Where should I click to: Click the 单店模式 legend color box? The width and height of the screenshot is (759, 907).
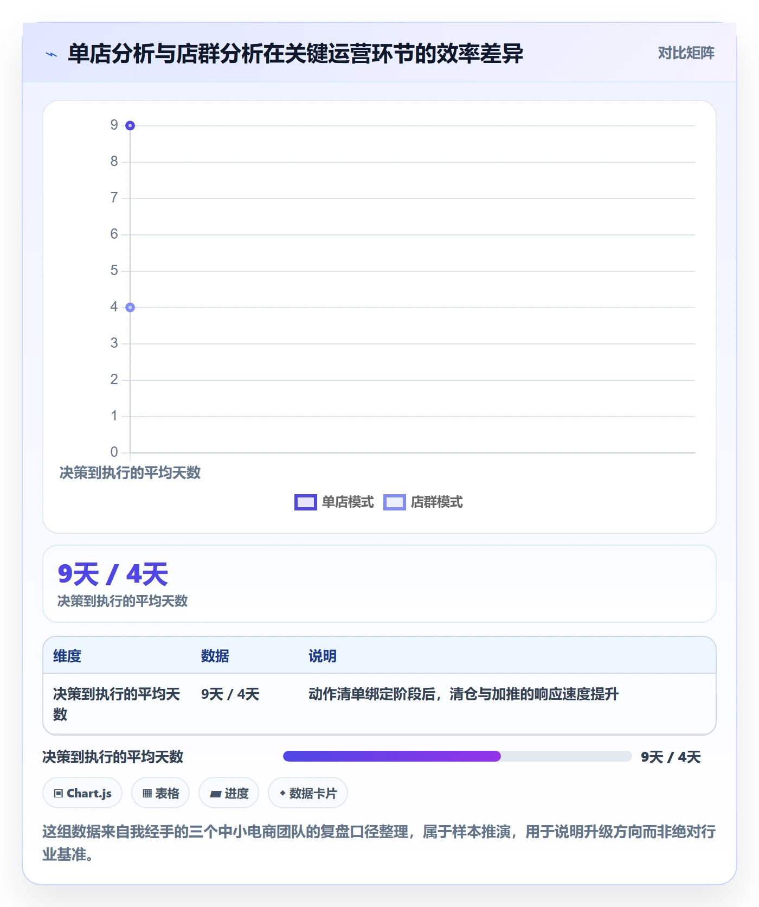pos(305,502)
